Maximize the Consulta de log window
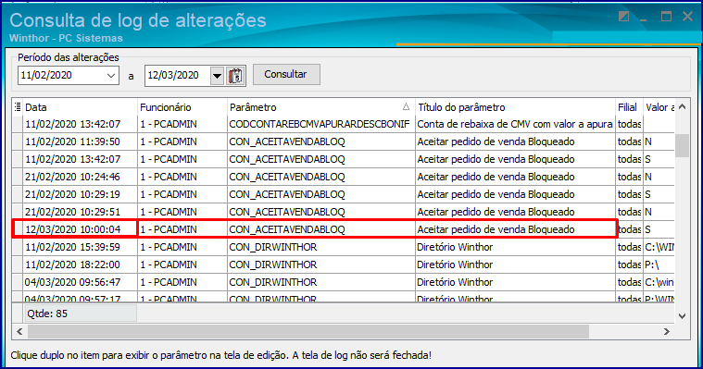The image size is (703, 369). coord(667,17)
